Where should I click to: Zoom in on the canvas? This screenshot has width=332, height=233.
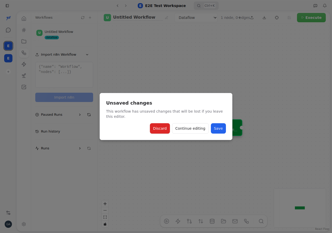105,204
